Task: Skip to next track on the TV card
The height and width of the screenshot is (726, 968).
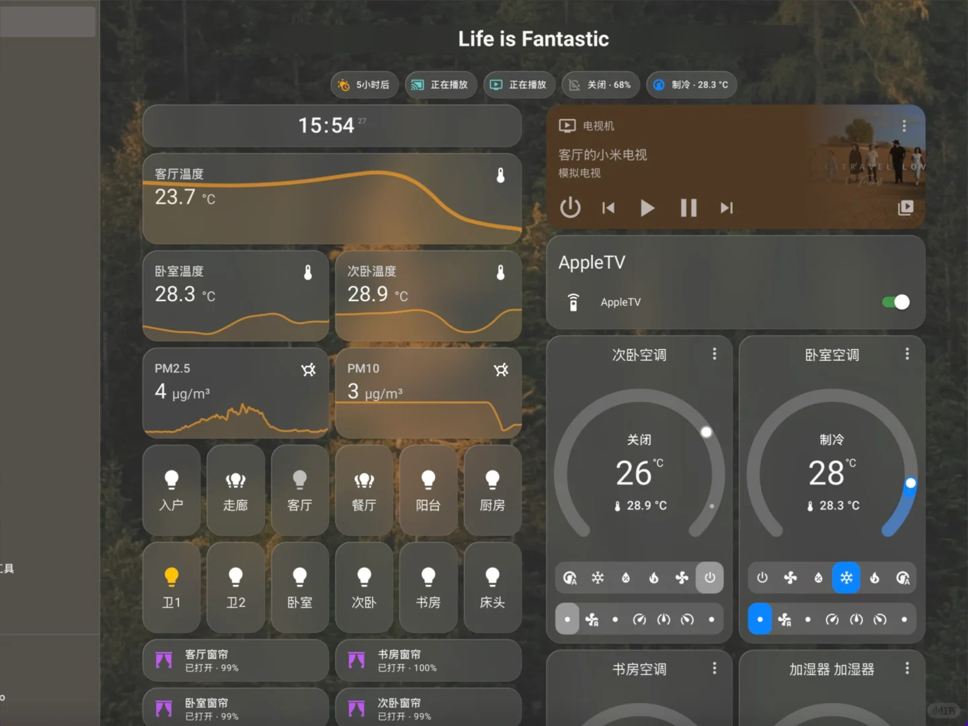Action: click(x=726, y=208)
